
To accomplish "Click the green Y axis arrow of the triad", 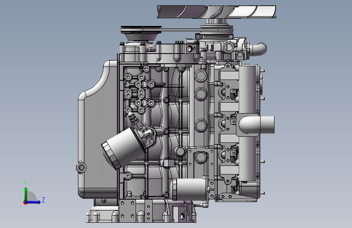I will coord(26,194).
